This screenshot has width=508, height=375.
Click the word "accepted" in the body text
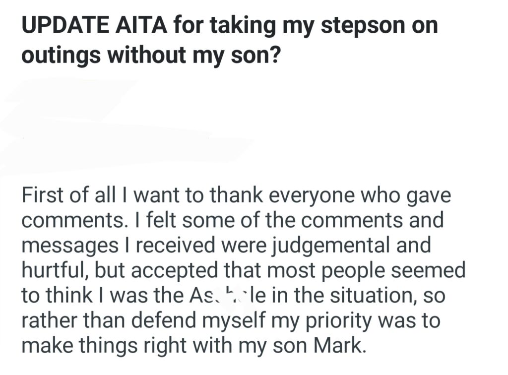[177, 270]
